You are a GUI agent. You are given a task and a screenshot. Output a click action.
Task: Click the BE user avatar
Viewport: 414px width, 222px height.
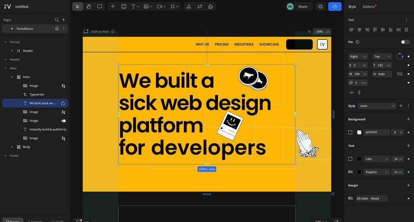click(x=290, y=6)
